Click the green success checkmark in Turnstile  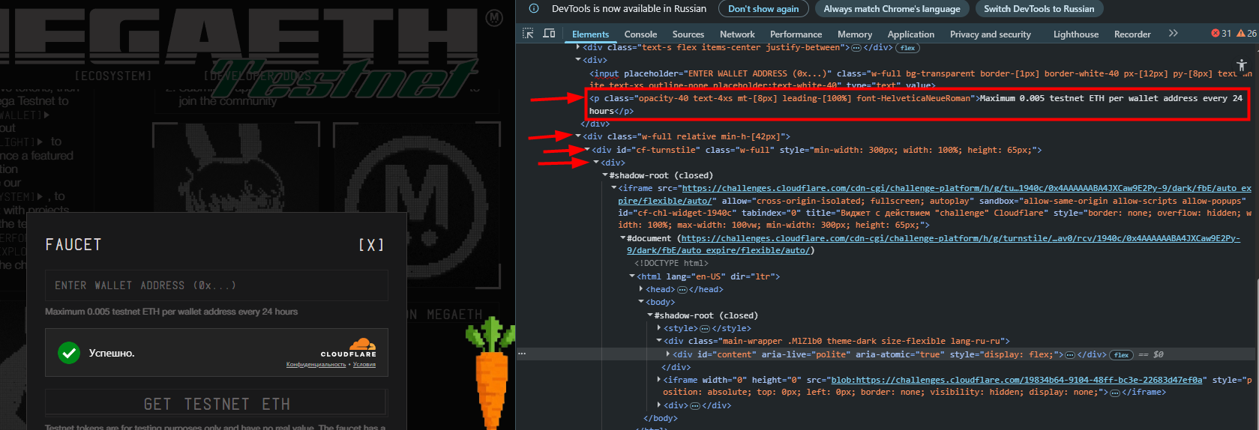click(69, 353)
